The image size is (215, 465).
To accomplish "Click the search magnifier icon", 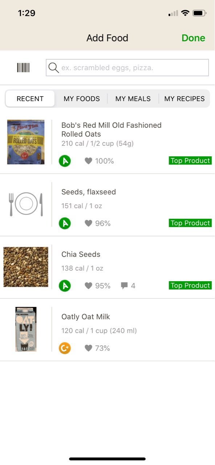I will [x=53, y=68].
